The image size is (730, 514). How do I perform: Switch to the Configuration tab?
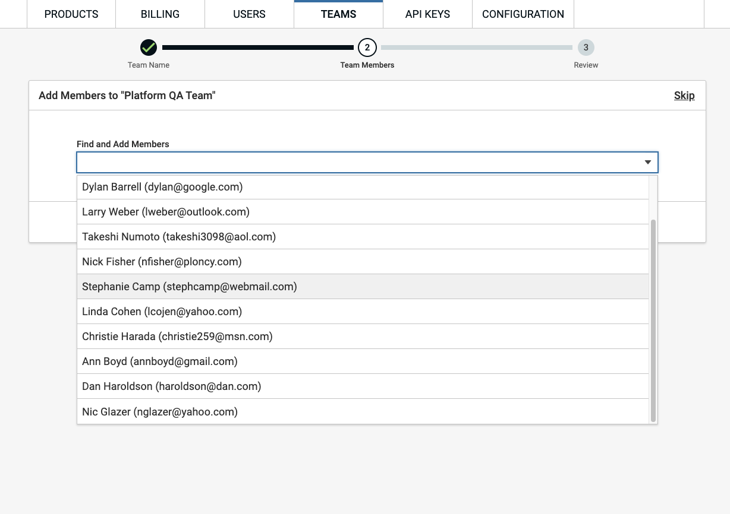[523, 14]
